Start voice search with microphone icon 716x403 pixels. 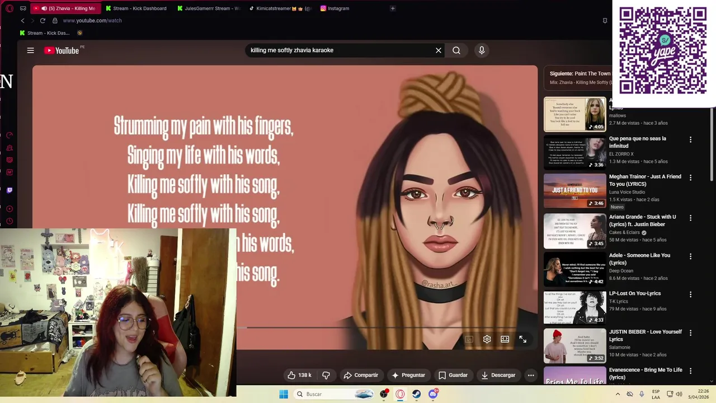click(x=482, y=50)
